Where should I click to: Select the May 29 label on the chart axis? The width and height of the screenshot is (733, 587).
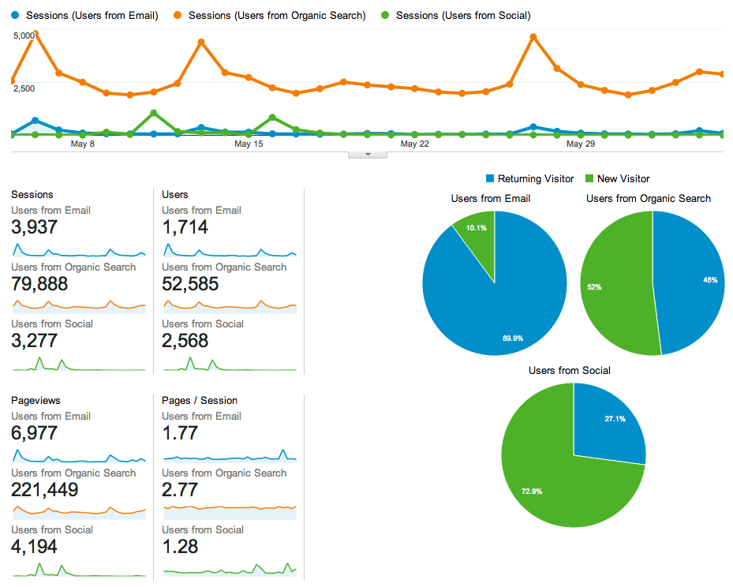580,144
